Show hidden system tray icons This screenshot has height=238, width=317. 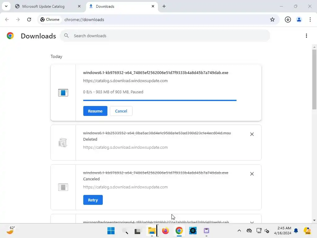[239, 231]
